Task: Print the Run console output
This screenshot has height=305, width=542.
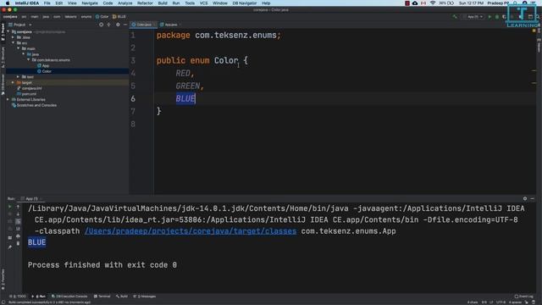Action: click(18, 236)
